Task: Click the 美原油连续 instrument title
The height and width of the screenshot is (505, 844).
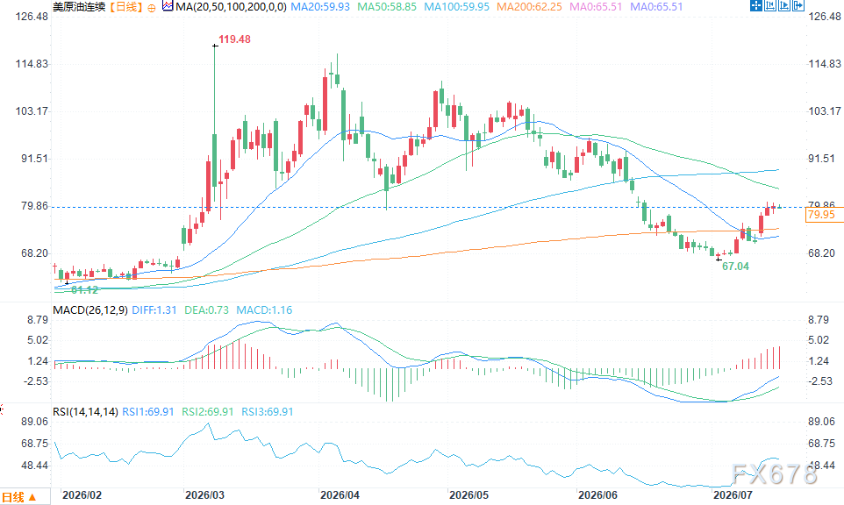Action: [79, 7]
